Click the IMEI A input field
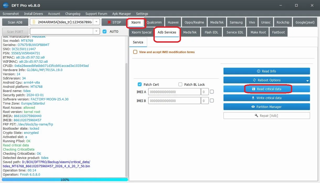Screen dimensions: 320x183 174,92
